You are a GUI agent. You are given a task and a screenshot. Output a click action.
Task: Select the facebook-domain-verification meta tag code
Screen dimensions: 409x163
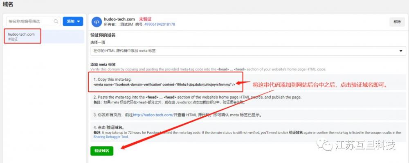click(x=164, y=85)
